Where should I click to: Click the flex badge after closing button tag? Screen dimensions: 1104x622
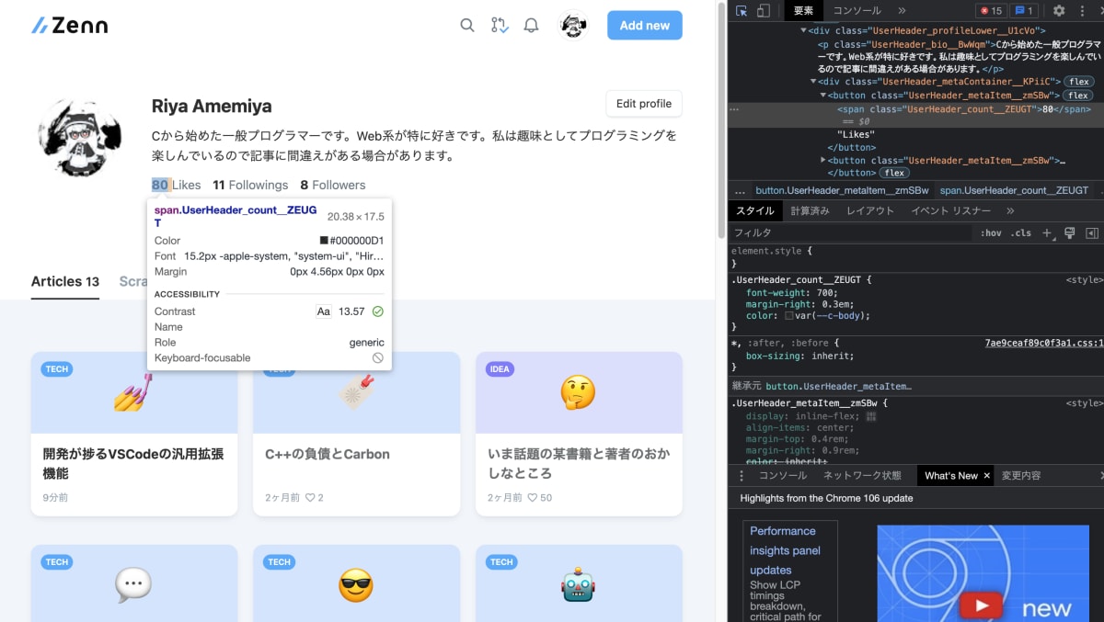(893, 173)
